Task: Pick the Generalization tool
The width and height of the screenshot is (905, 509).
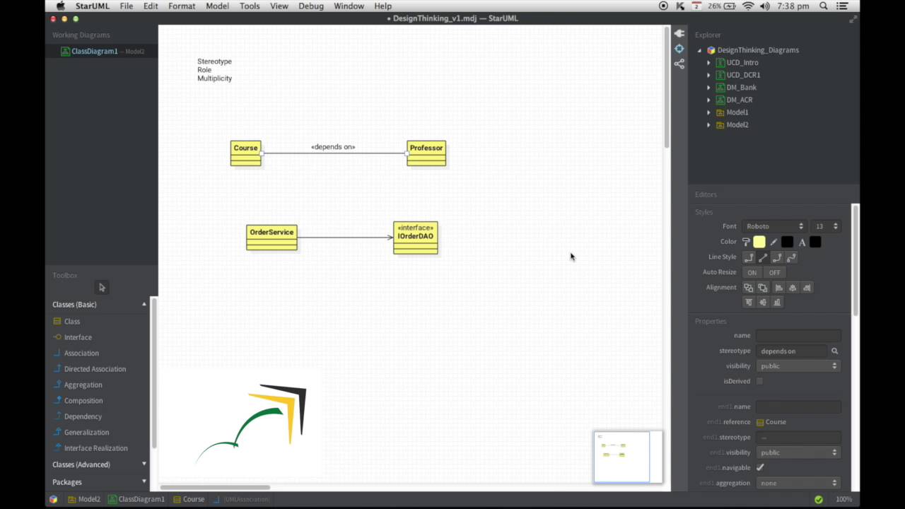Action: [x=86, y=432]
